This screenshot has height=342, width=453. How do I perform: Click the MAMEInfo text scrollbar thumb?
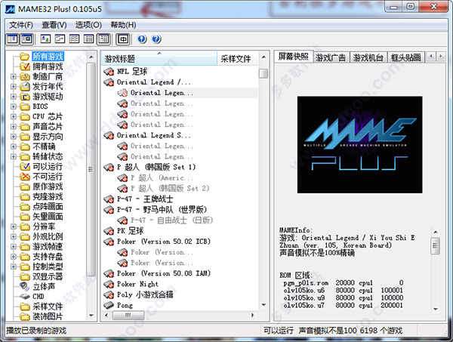coord(435,246)
